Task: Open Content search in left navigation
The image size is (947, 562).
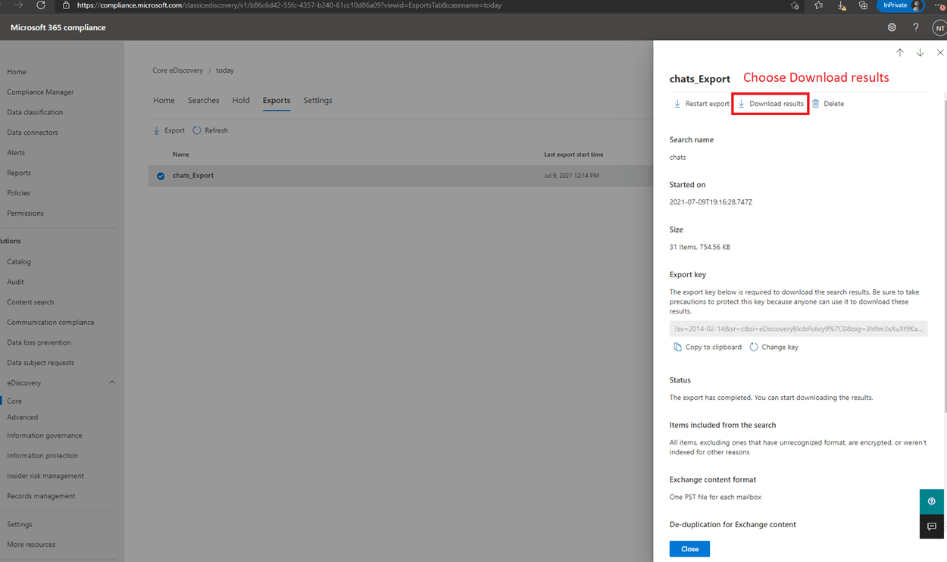Action: 30,302
